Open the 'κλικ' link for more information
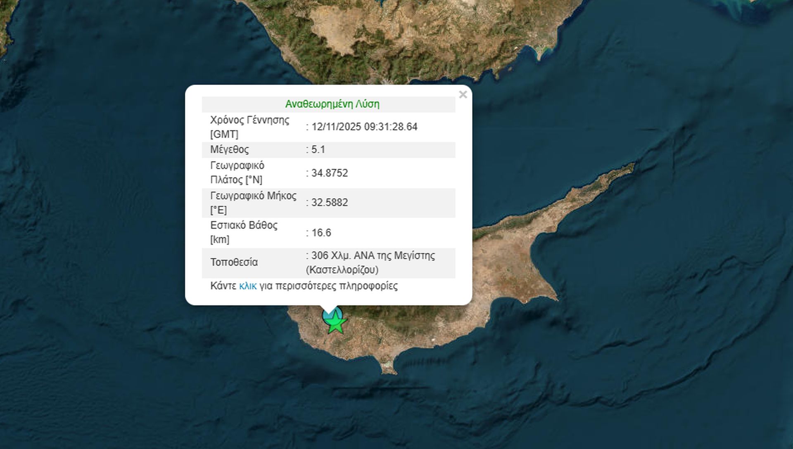793x449 pixels. (x=248, y=286)
